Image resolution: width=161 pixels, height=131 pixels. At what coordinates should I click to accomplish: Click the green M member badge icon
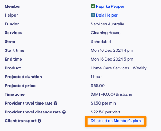93,6
